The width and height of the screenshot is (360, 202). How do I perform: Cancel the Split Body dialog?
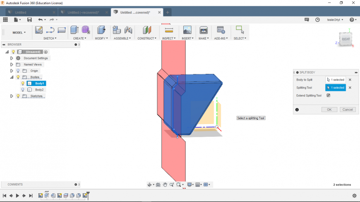click(348, 109)
